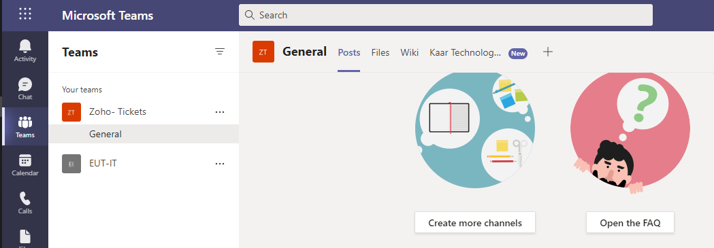Click the General channel heading

point(305,52)
